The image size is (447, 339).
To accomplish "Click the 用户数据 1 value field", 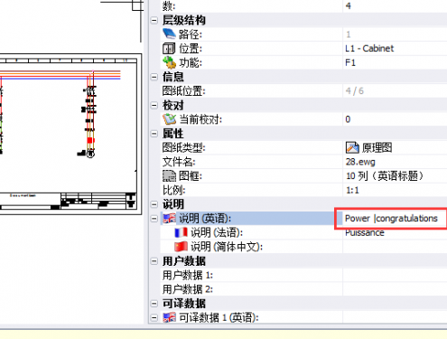I will (395, 275).
